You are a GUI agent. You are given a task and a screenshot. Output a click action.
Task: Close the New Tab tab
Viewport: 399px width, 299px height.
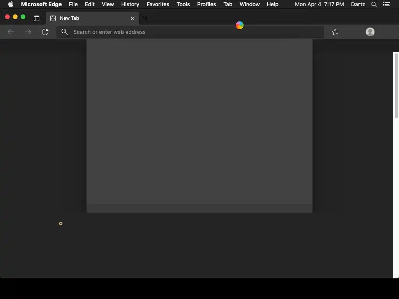click(x=132, y=18)
